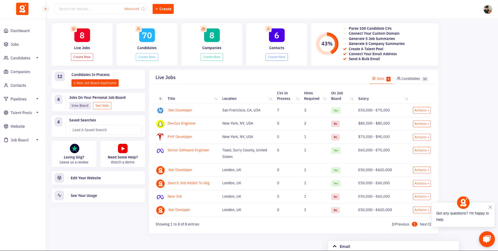
Task: Click No badge in DevOps Engineer row
Action: 335,124
